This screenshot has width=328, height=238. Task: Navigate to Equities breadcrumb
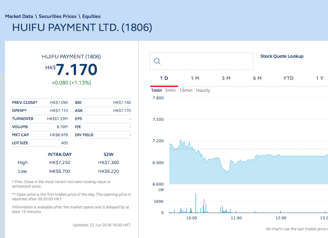tap(91, 16)
